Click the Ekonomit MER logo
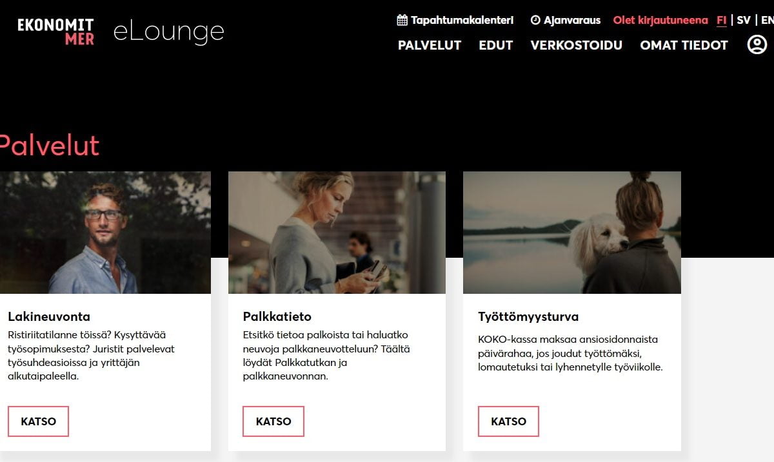The height and width of the screenshot is (462, 774). coord(56,32)
